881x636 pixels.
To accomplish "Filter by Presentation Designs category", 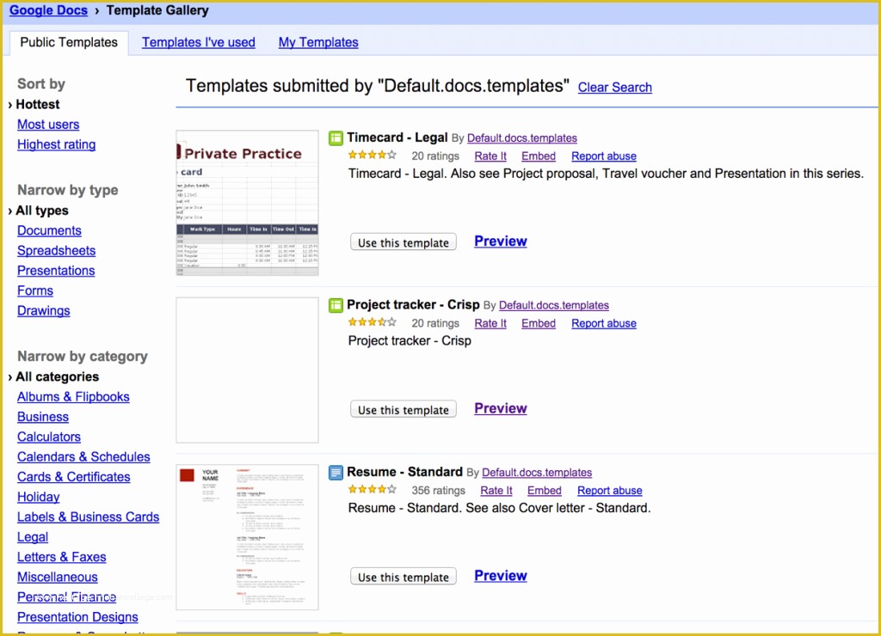I will click(x=77, y=617).
